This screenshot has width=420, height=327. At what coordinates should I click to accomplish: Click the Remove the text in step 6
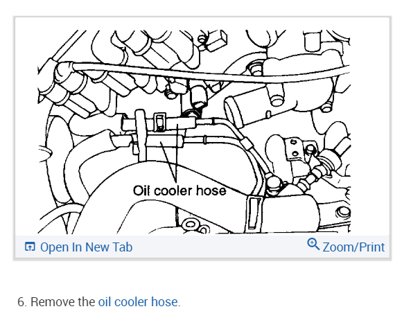[62, 302]
